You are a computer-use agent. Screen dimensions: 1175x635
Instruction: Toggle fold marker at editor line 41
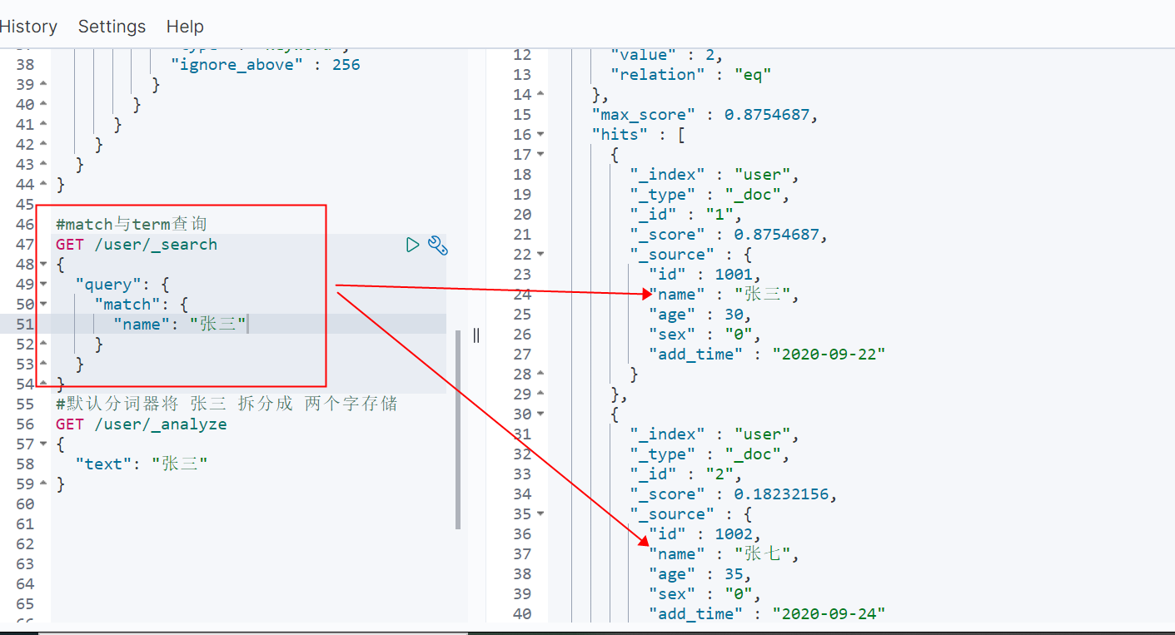point(43,125)
